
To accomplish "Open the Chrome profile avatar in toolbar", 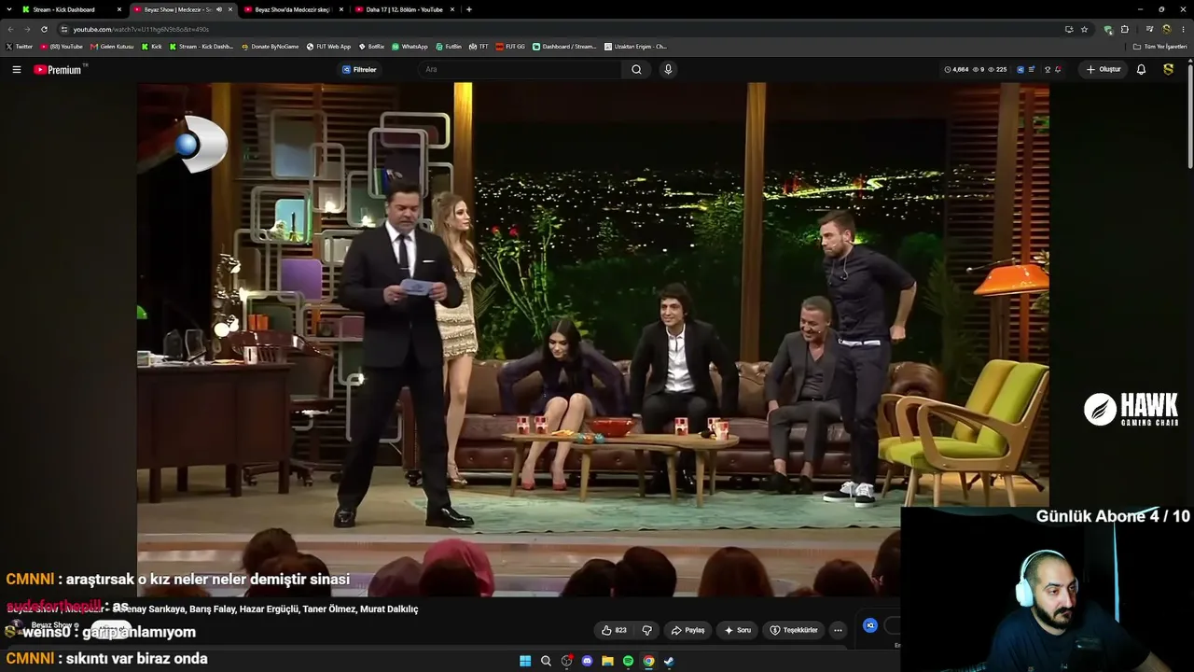I will point(1166,29).
